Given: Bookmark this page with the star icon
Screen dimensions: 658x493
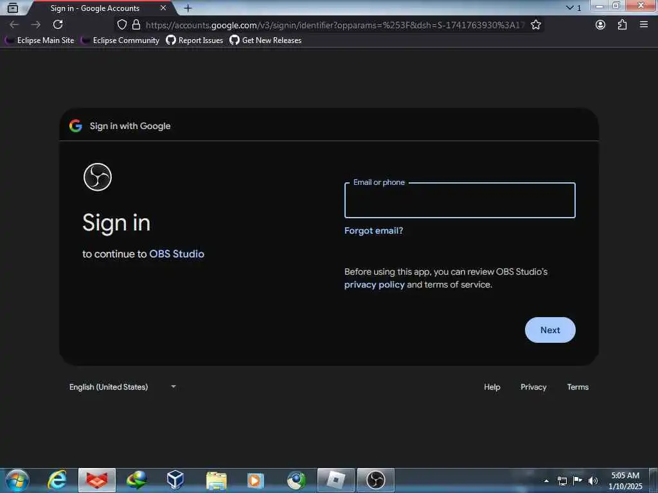Looking at the screenshot, I should click(536, 25).
